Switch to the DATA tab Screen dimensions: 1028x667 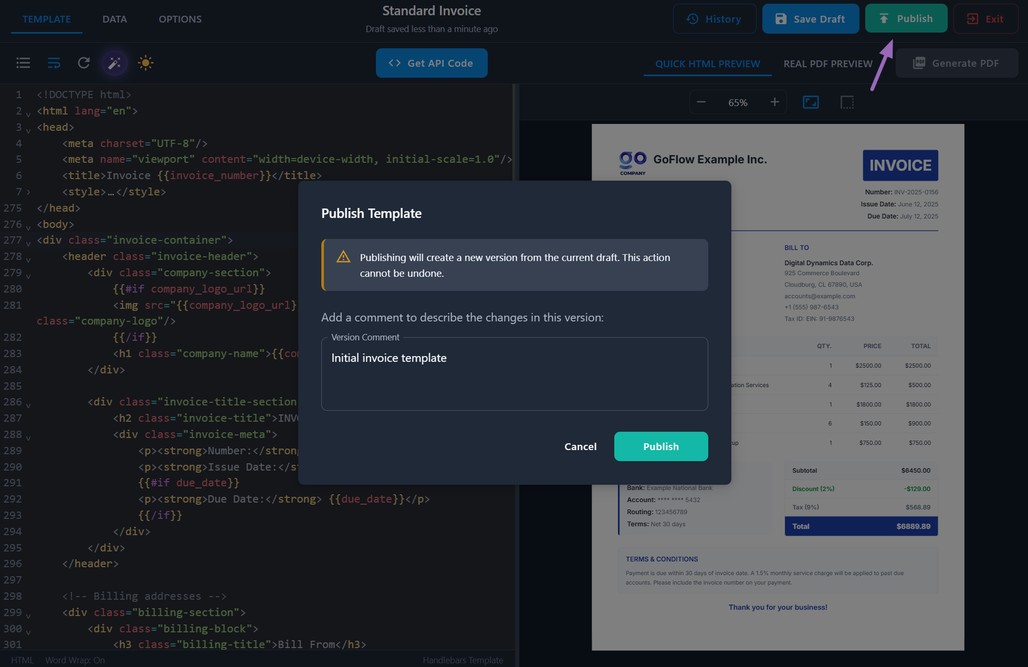click(114, 19)
